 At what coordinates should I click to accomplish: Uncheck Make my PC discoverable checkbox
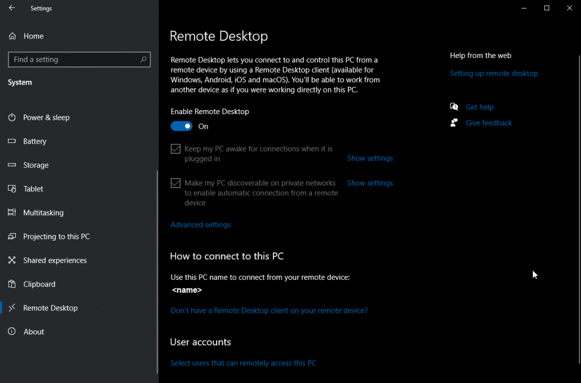[x=176, y=183]
